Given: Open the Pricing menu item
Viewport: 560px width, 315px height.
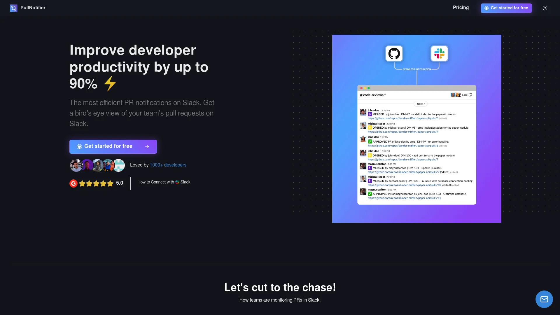Looking at the screenshot, I should pos(461,8).
